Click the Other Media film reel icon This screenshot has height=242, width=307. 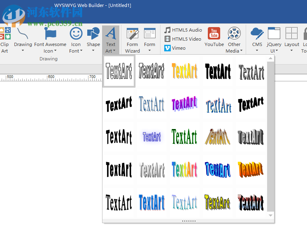(234, 33)
